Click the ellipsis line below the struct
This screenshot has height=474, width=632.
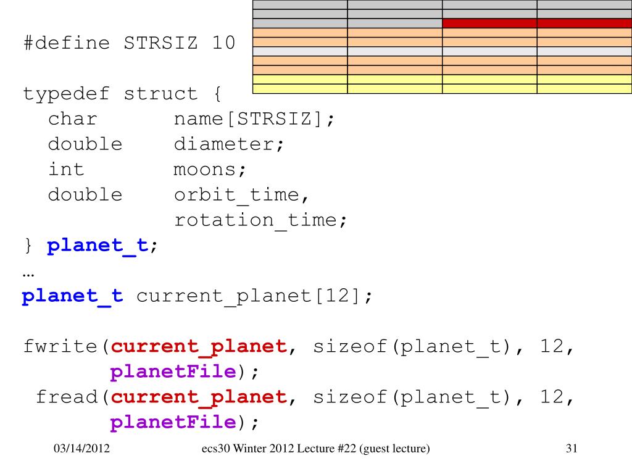28,275
